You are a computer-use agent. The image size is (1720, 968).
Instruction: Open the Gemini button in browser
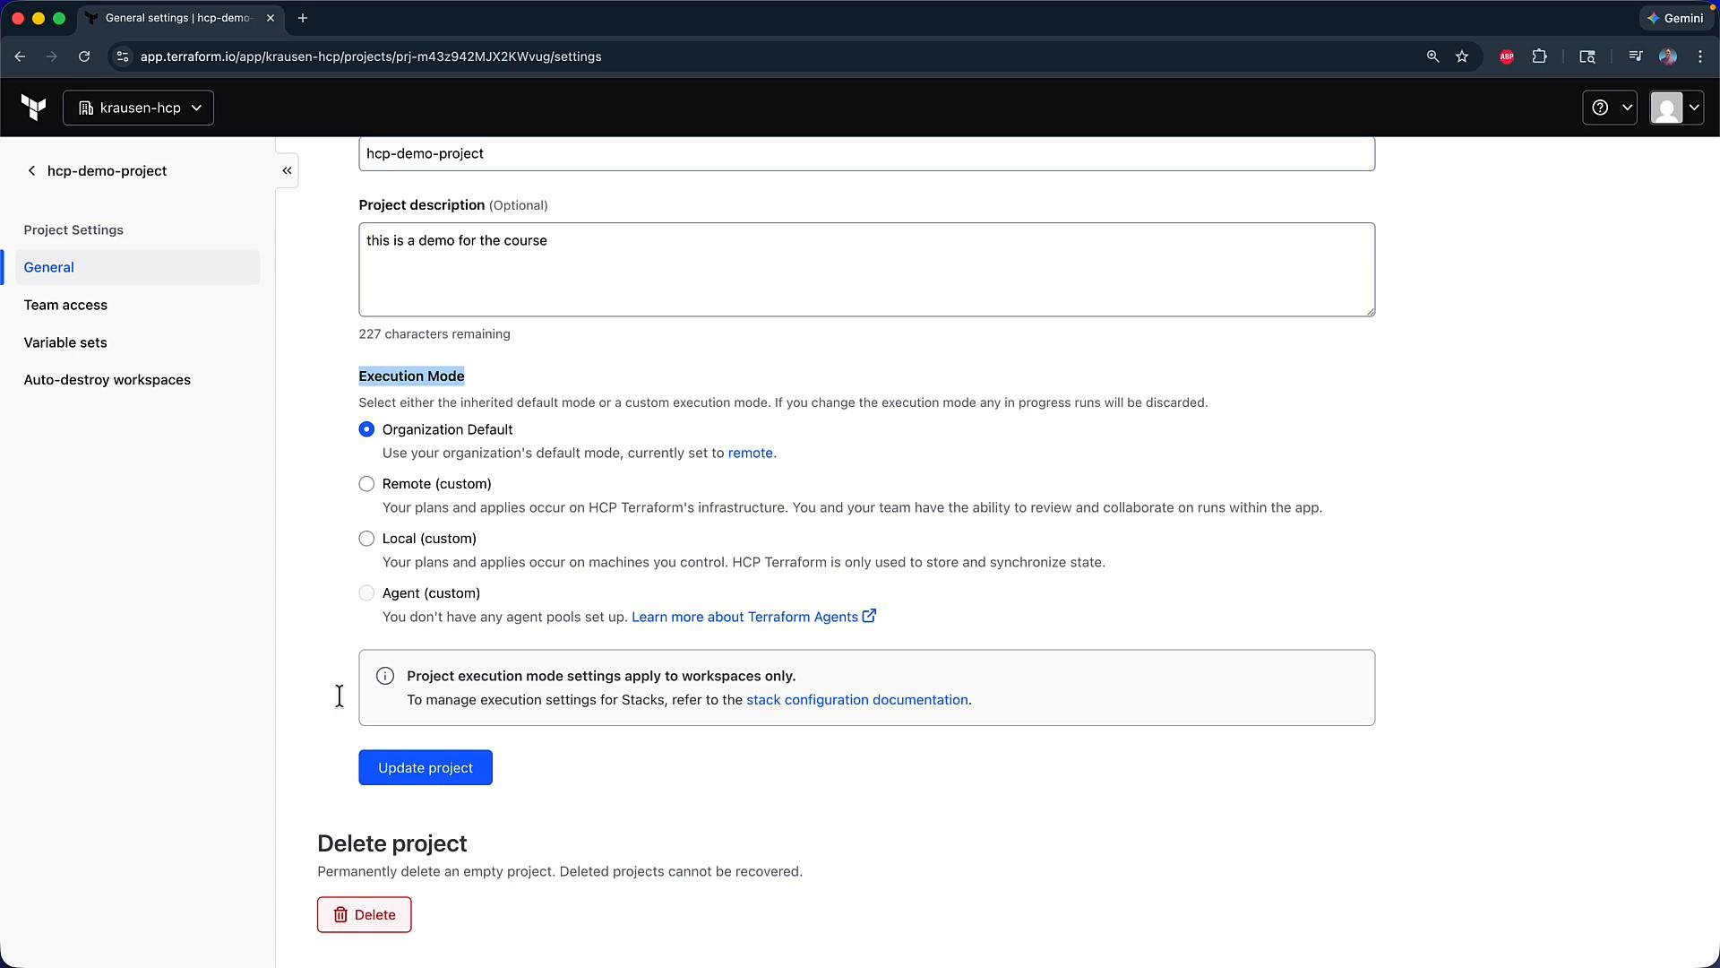[x=1675, y=18]
